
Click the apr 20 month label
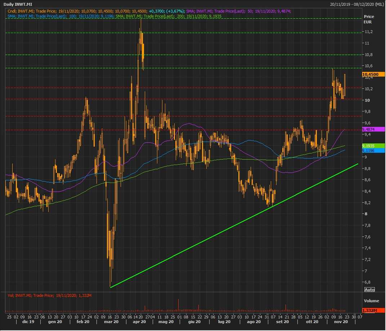[x=139, y=322]
